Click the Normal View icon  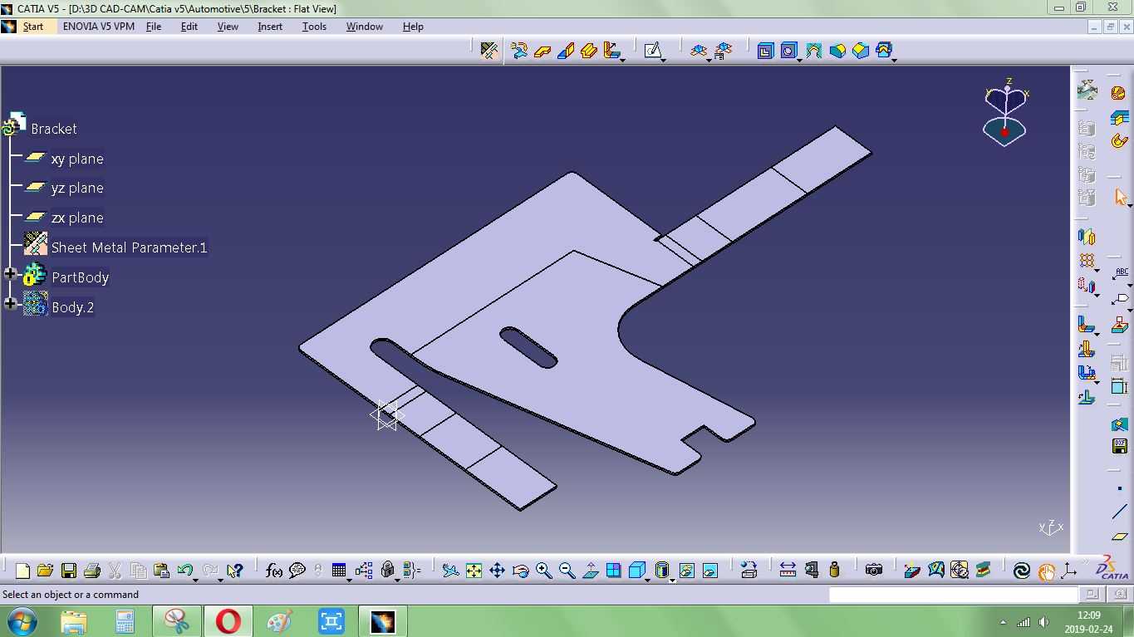(x=591, y=571)
